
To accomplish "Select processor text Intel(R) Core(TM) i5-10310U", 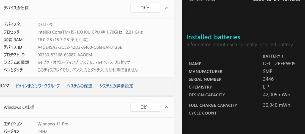I will coord(64,32).
